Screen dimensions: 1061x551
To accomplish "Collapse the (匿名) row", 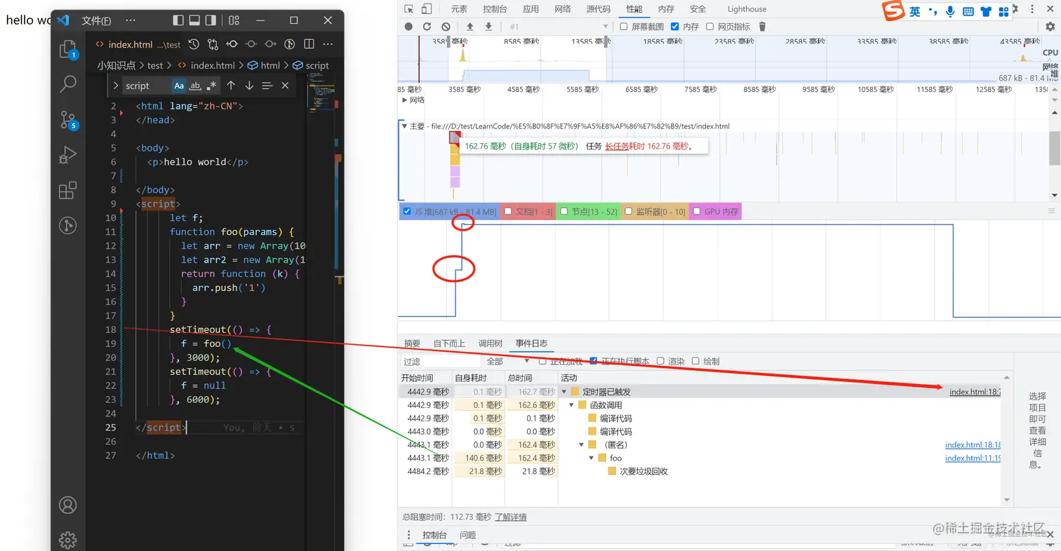I will pos(581,444).
